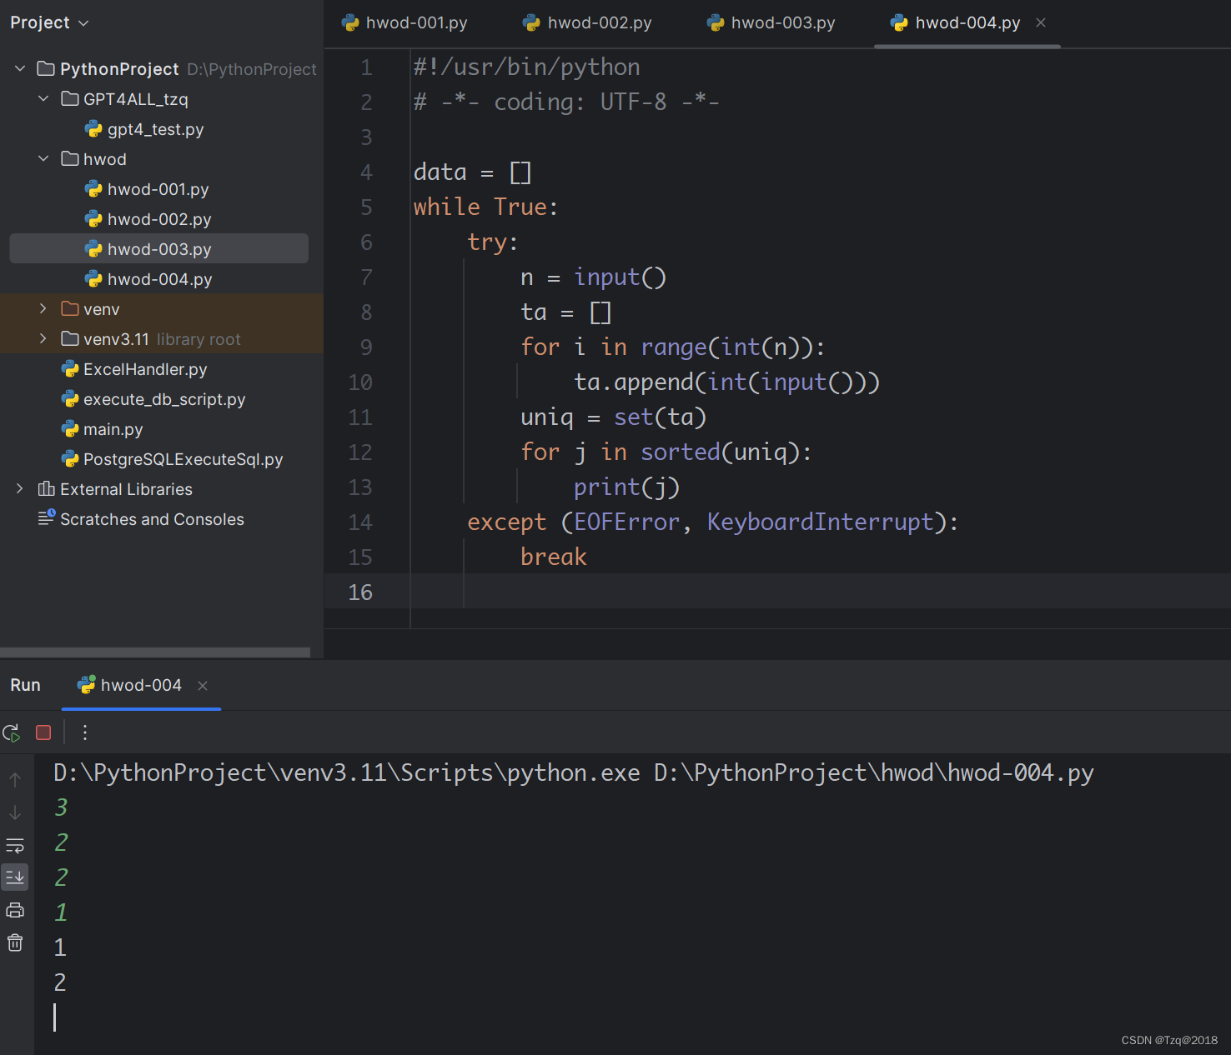Expand the venv3.11 library root folder
Screen dimensions: 1231x1055
(43, 338)
